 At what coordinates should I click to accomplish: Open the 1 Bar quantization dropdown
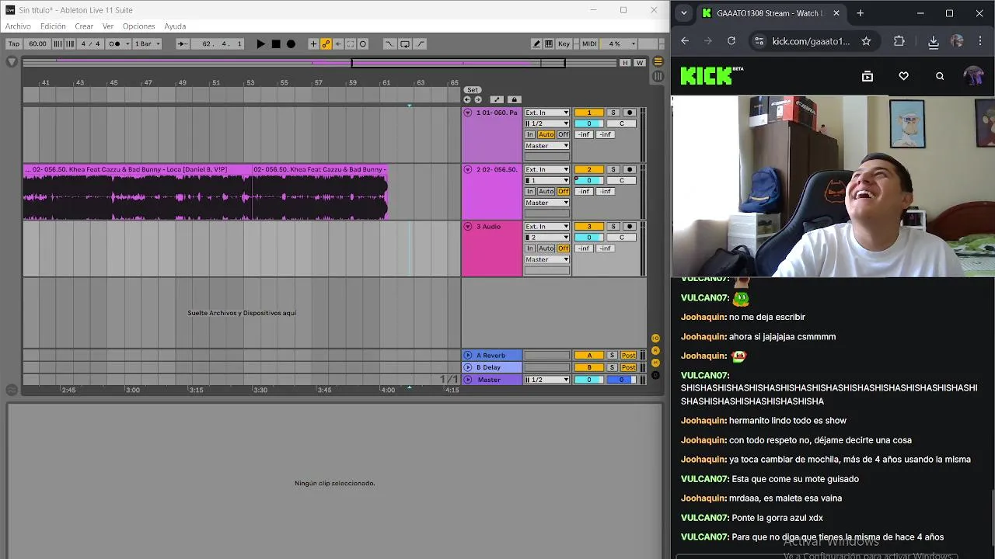click(x=148, y=44)
